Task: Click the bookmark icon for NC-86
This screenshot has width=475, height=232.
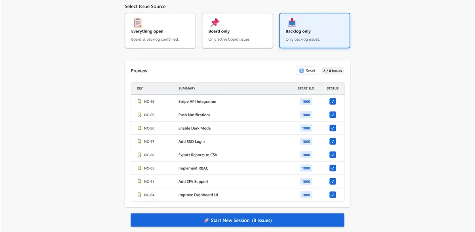Action: tap(139, 102)
